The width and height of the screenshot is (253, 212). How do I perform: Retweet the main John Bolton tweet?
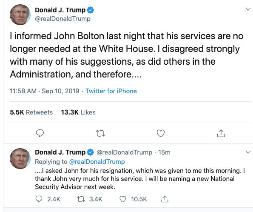tap(100, 134)
